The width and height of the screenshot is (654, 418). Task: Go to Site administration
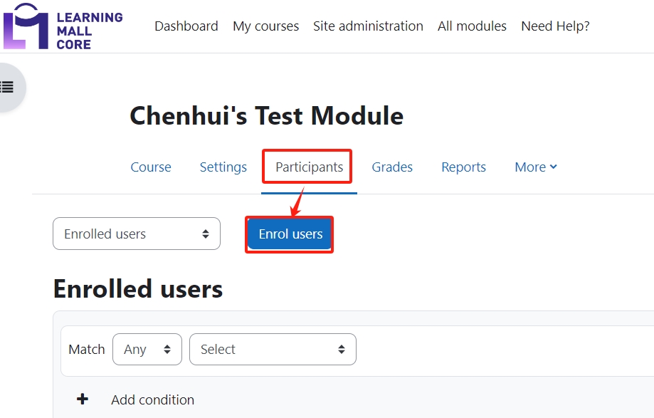368,26
